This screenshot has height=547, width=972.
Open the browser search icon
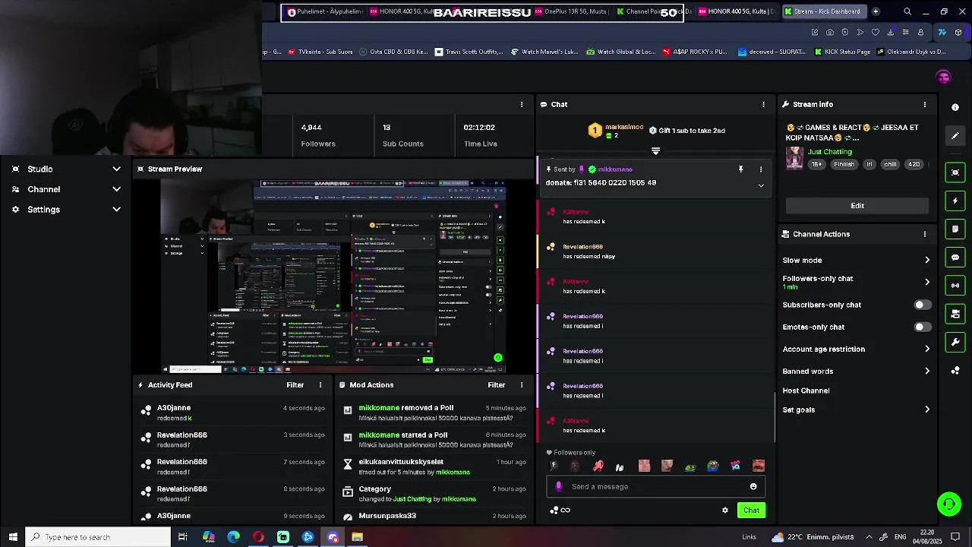coord(907,11)
